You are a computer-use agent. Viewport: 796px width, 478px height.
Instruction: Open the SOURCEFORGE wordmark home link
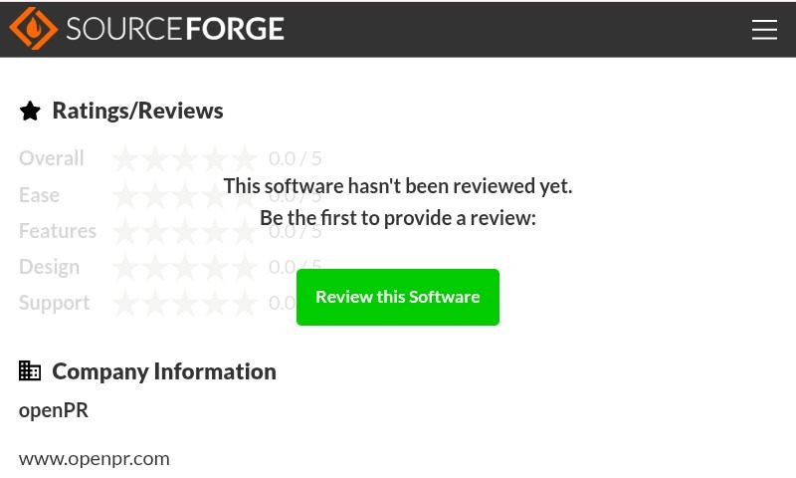tap(175, 29)
